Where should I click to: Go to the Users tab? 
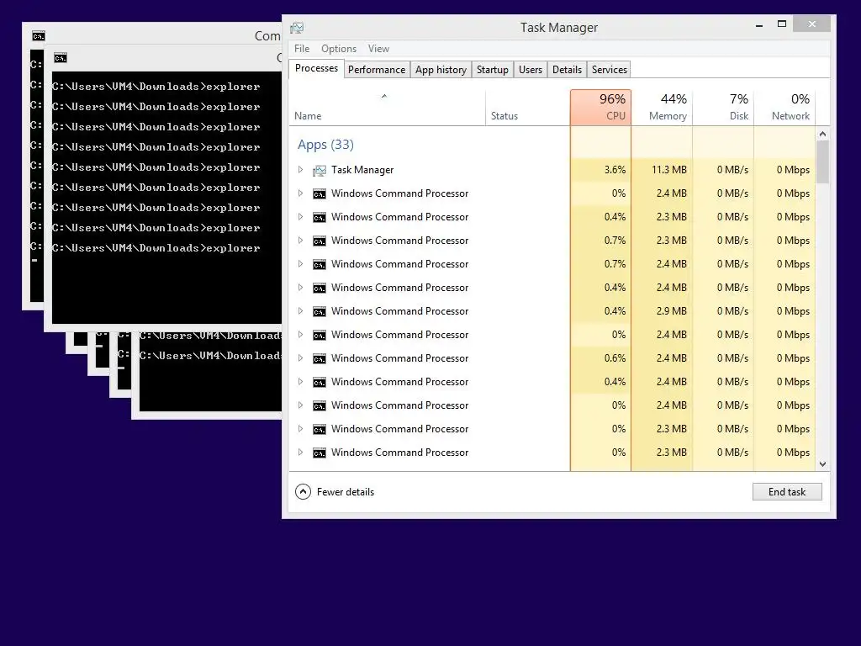click(x=531, y=70)
